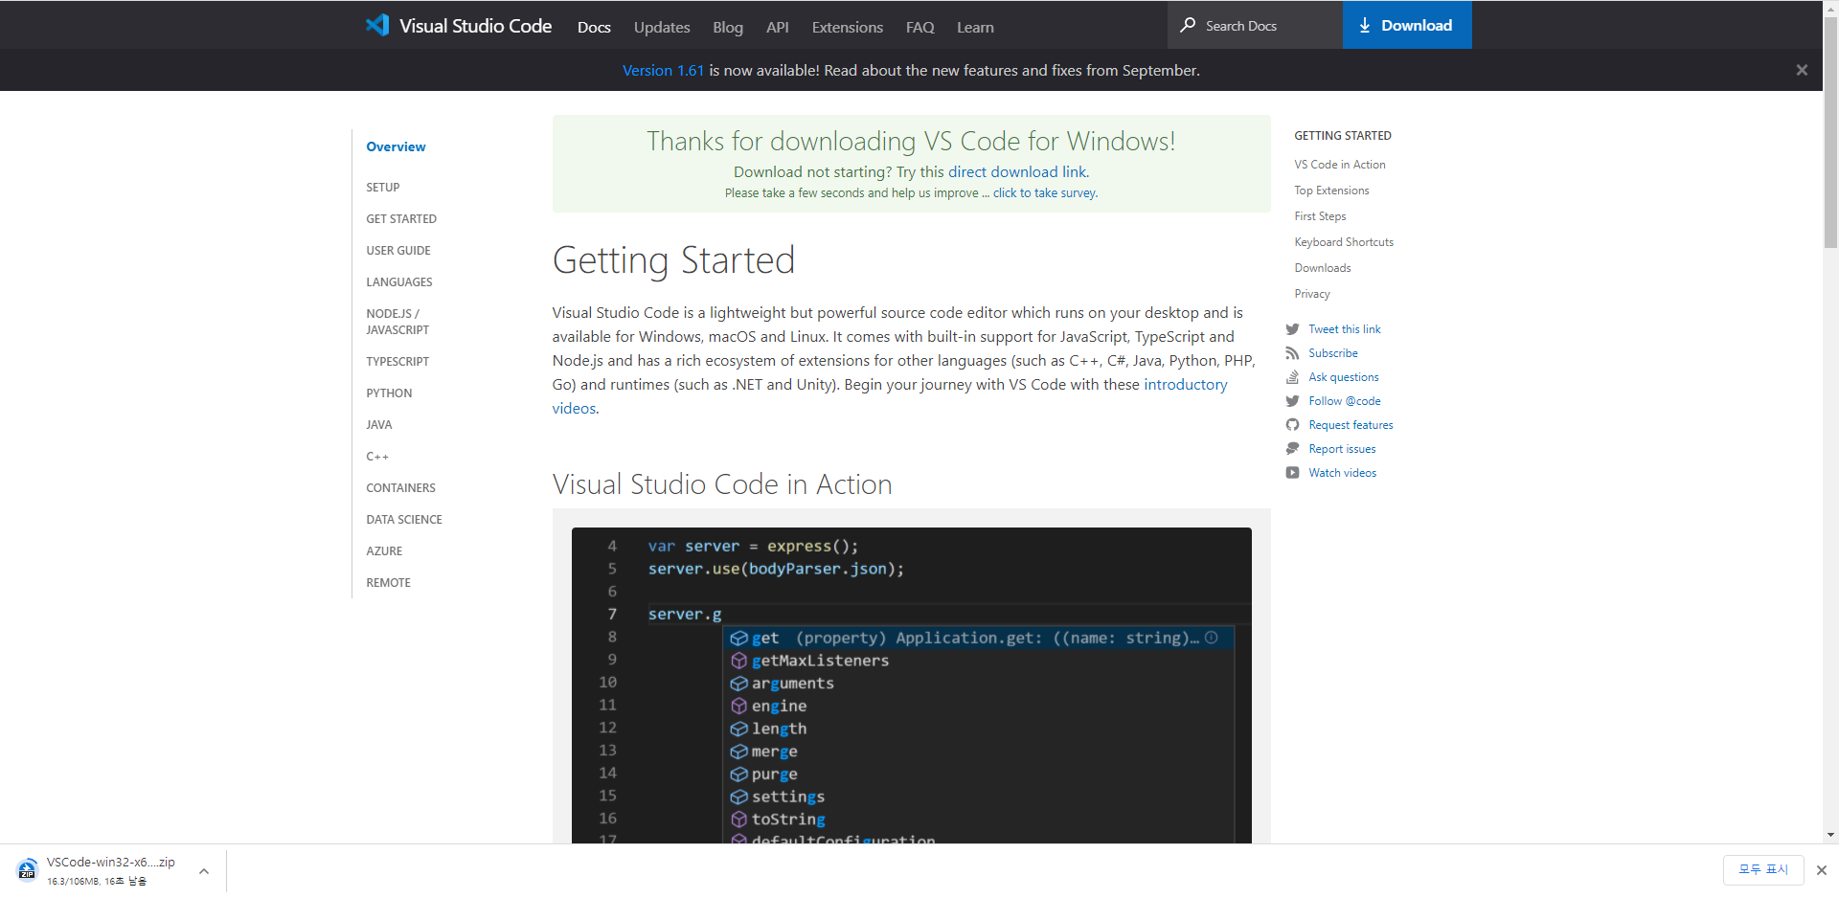Viewport: 1839px width, 898px height.
Task: Click the page vertical scrollbar thumb
Action: 1830,131
